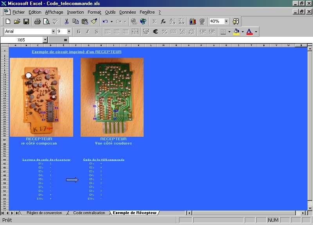Switch to Règles de conversion sheet tab
The image size is (313, 225).
pos(44,213)
